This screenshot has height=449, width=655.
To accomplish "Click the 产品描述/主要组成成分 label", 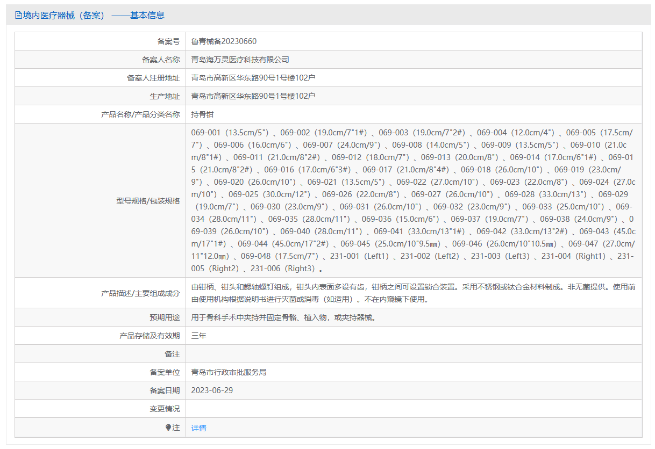I will pos(141,293).
